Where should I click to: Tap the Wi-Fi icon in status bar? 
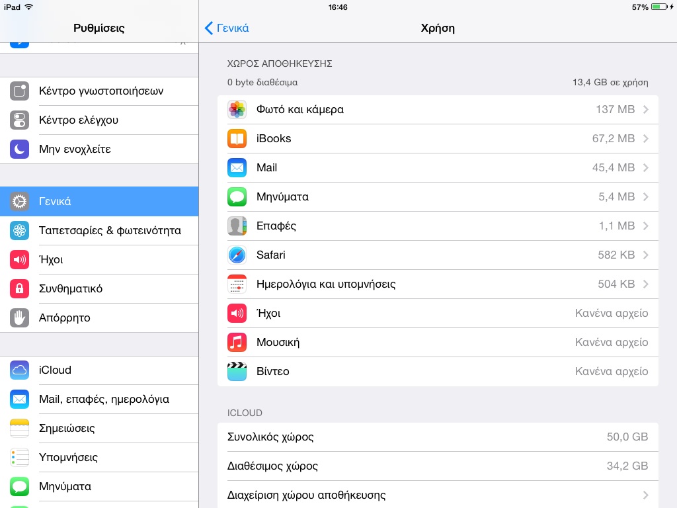pos(29,7)
